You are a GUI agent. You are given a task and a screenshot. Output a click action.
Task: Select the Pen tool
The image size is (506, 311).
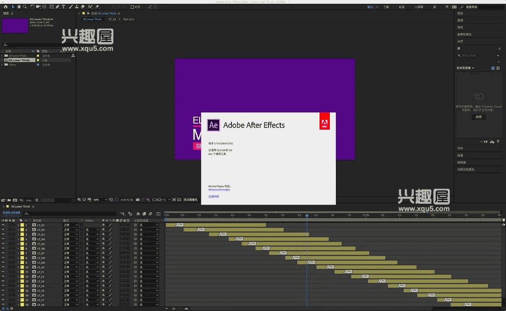[x=58, y=7]
